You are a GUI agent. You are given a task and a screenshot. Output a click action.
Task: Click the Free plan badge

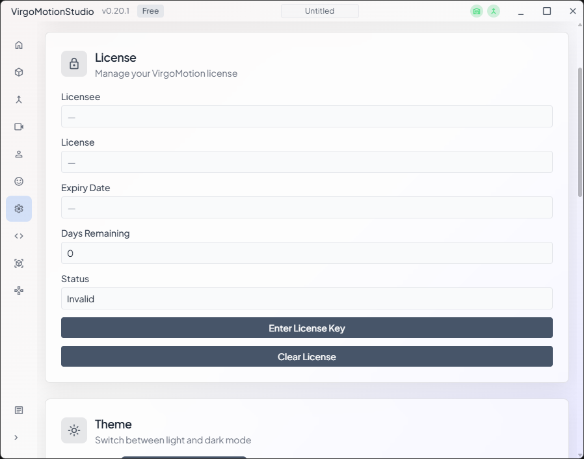(x=150, y=11)
